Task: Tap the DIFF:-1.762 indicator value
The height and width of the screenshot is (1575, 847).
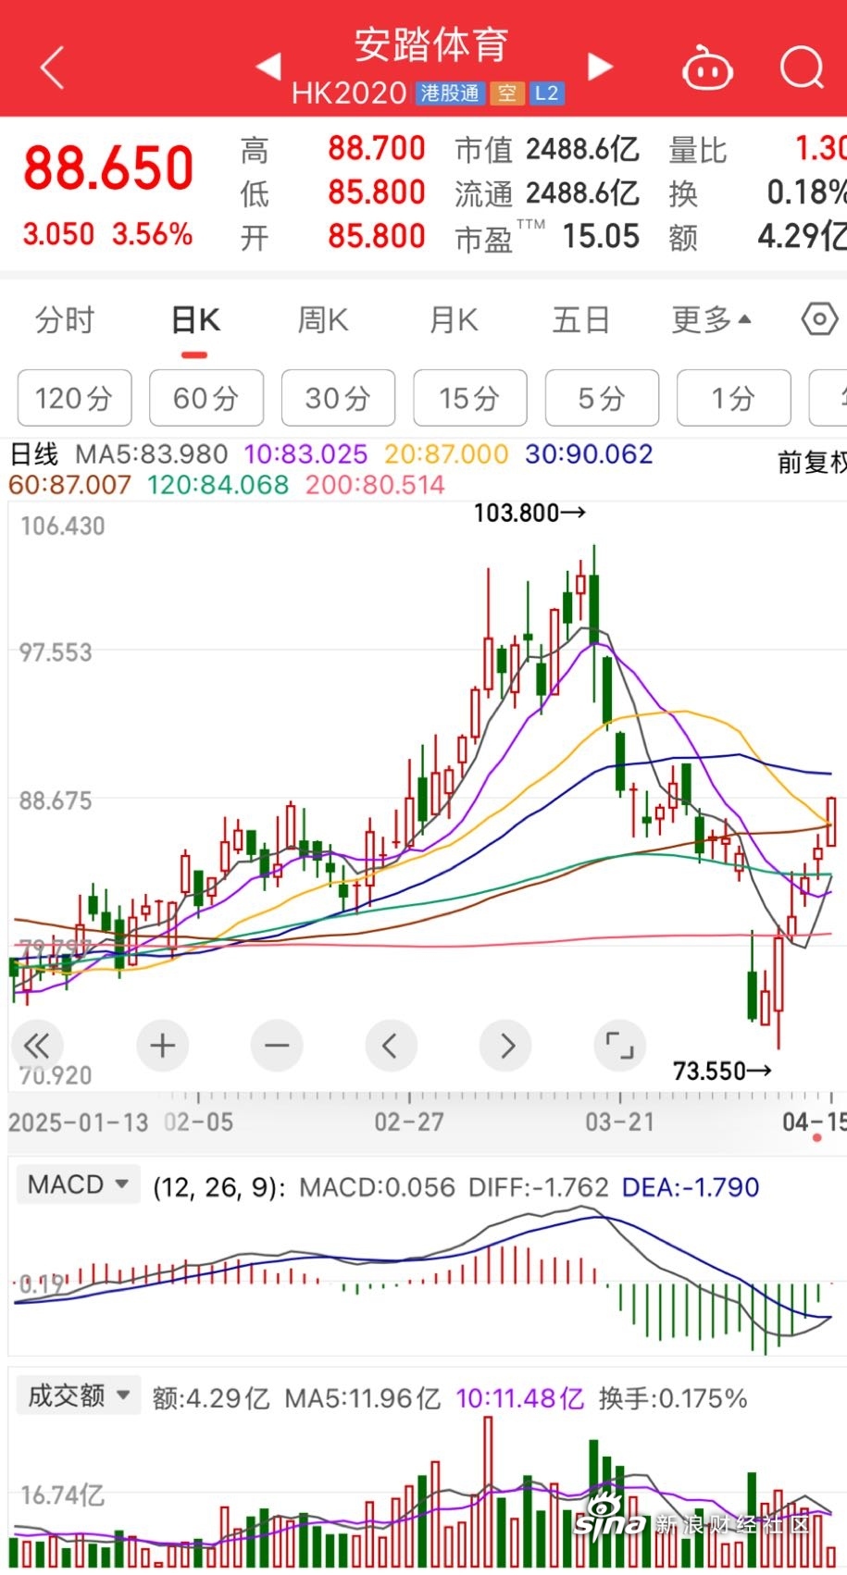Action: [x=539, y=1187]
